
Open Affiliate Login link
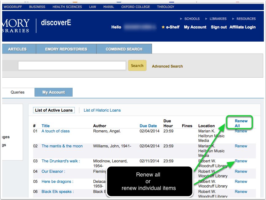pyautogui.click(x=242, y=27)
